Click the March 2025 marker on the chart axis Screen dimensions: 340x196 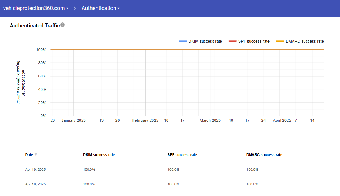tap(210, 121)
